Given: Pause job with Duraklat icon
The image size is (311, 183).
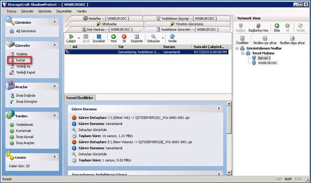Looking at the screenshot, I should point(99,37).
